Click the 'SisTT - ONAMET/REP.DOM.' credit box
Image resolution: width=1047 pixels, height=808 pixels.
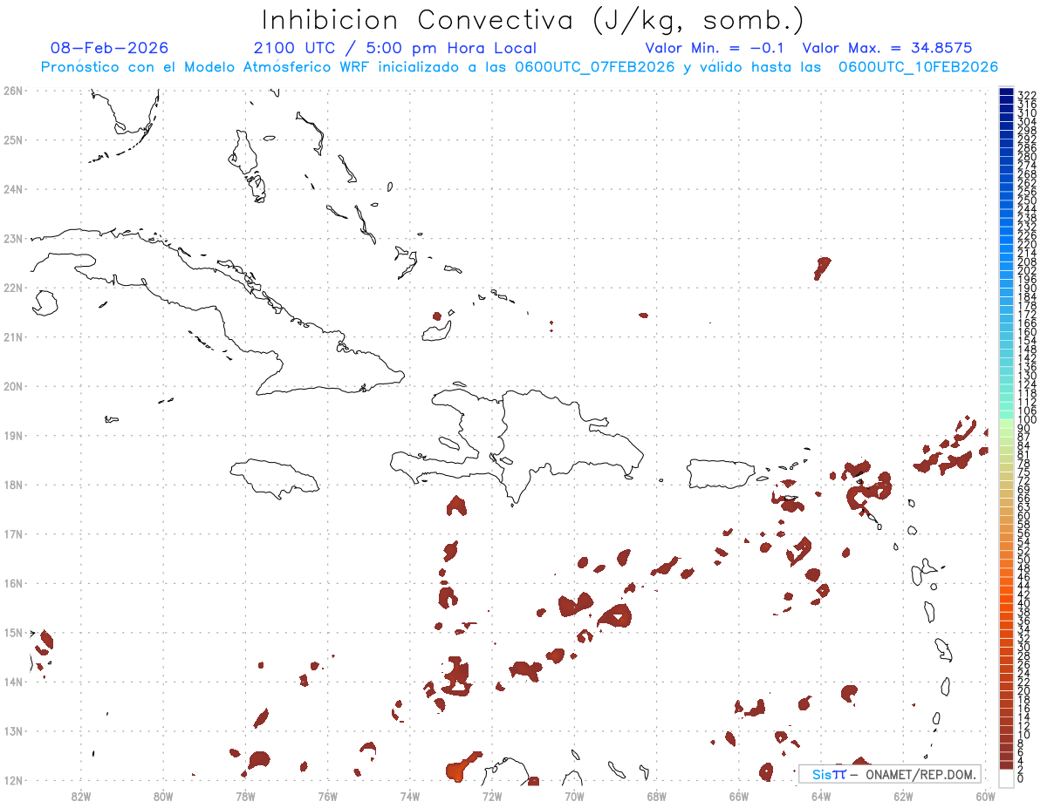[x=889, y=774]
